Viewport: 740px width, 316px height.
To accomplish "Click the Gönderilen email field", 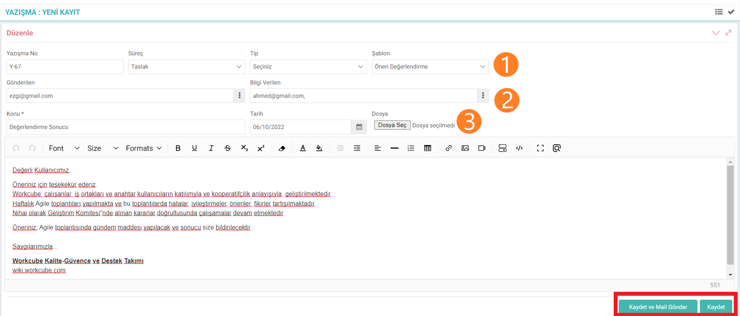I will pyautogui.click(x=120, y=95).
